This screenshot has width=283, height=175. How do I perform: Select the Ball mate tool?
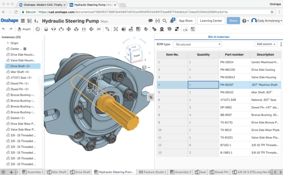click(92, 29)
